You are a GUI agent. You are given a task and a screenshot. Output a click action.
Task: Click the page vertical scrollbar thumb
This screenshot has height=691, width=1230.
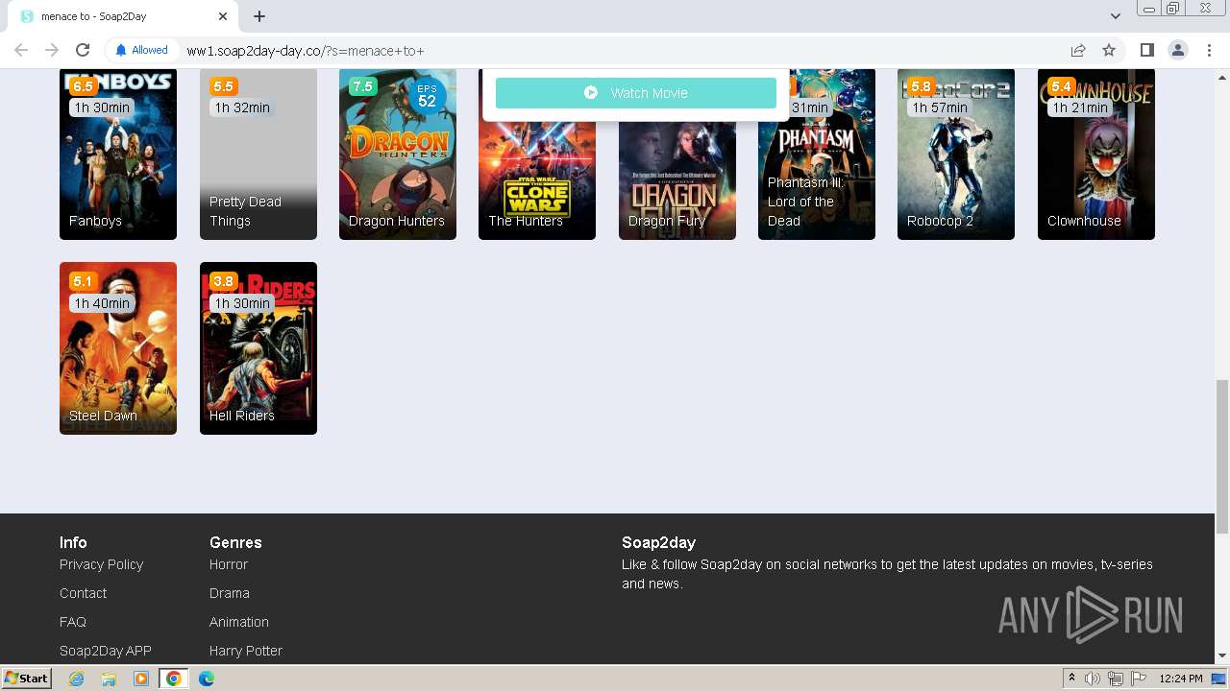[x=1222, y=457]
